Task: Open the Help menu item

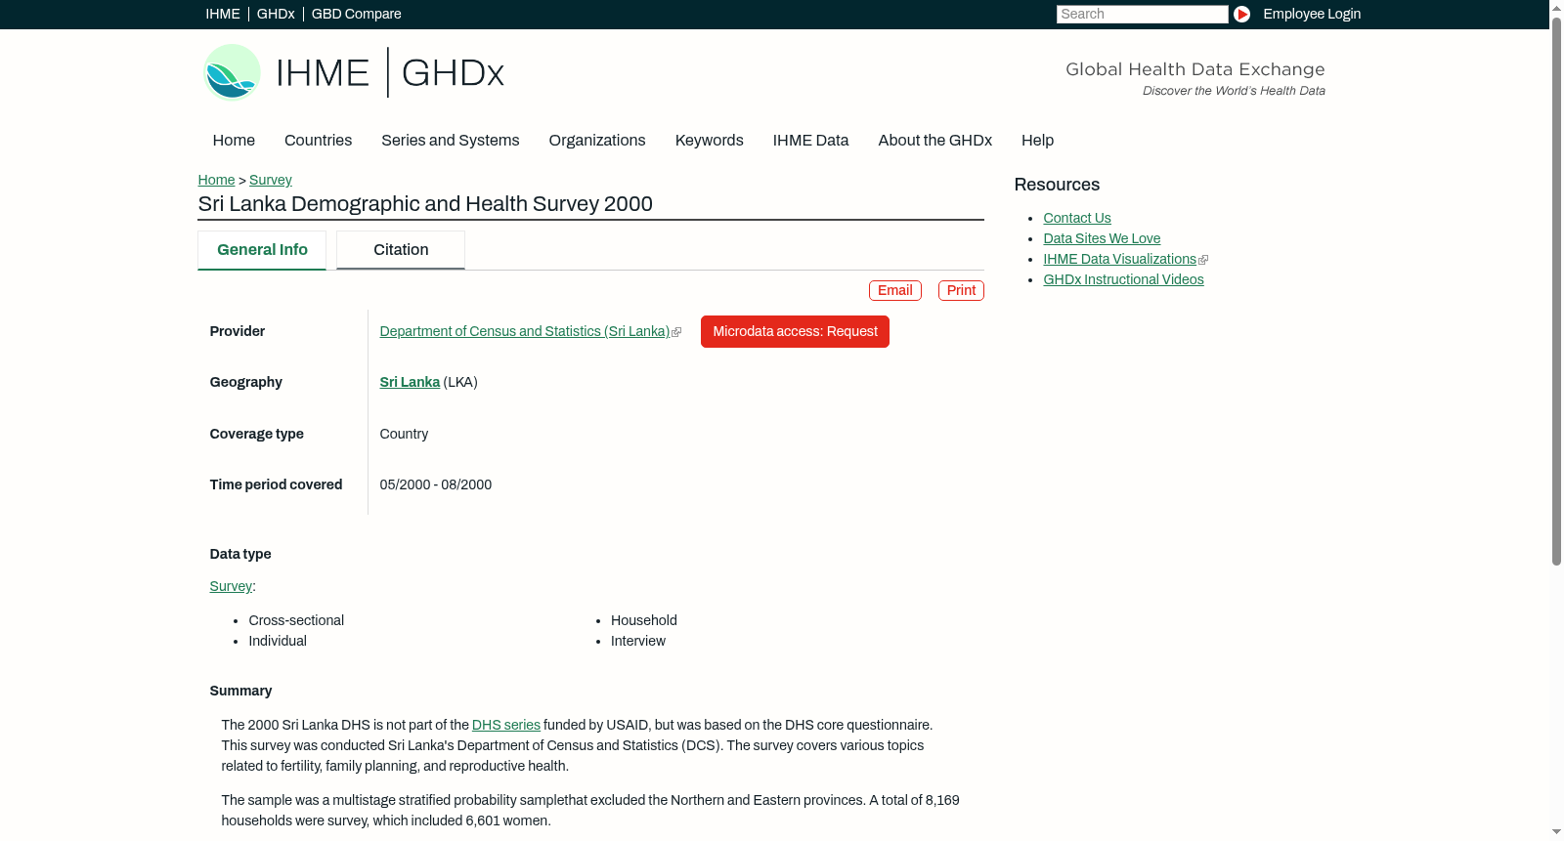Action: (x=1038, y=141)
